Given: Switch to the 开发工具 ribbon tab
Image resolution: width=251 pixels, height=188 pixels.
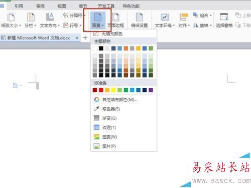Looking at the screenshot, I should tap(106, 6).
